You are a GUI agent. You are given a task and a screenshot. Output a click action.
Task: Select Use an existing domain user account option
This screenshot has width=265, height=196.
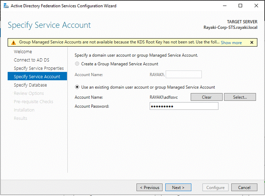tap(77, 87)
